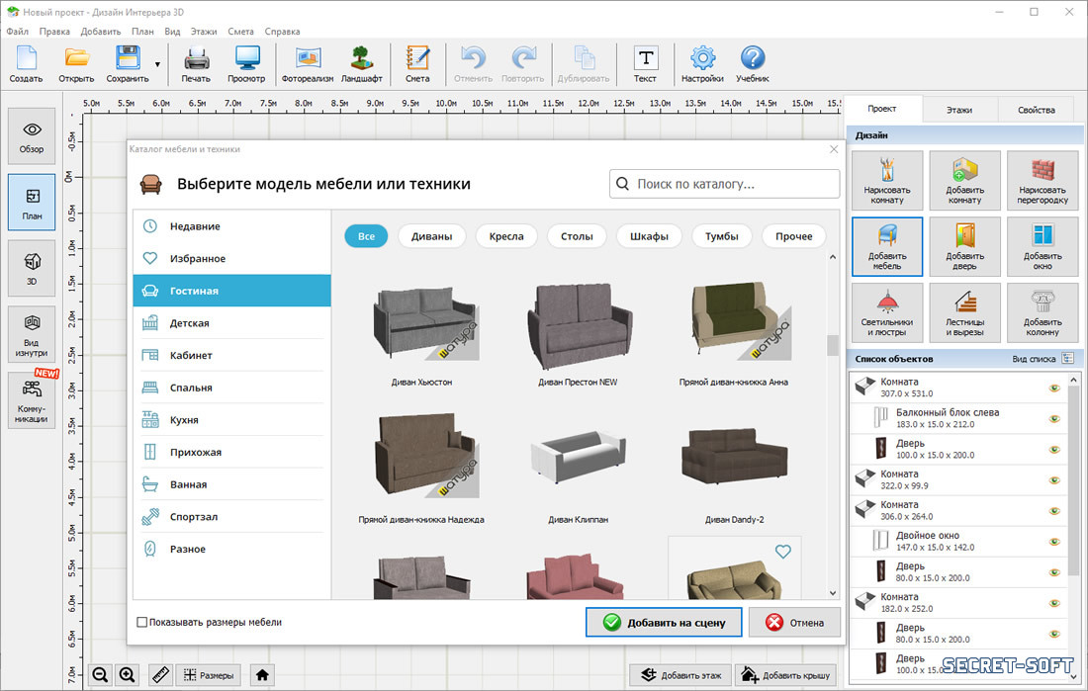Cancel the catalog with Отмена
Image resolution: width=1088 pixels, height=691 pixels.
(x=794, y=623)
